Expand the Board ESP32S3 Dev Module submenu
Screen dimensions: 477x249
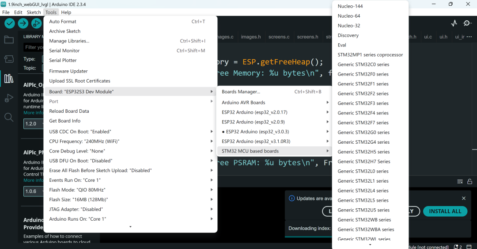(x=130, y=92)
